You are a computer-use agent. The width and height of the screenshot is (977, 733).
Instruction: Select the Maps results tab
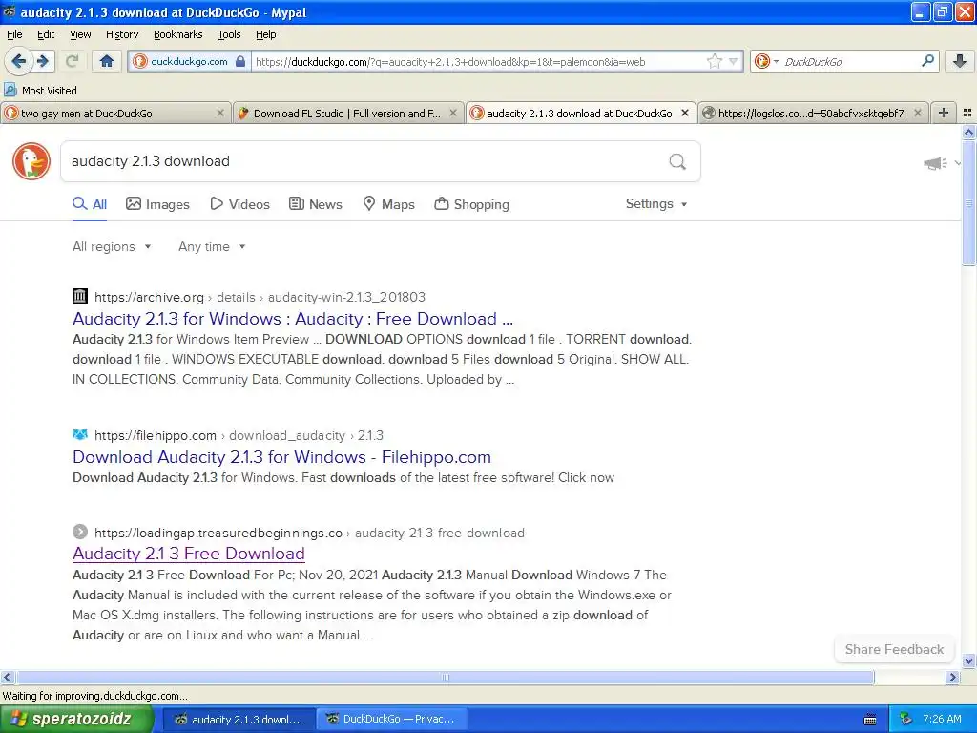point(389,204)
